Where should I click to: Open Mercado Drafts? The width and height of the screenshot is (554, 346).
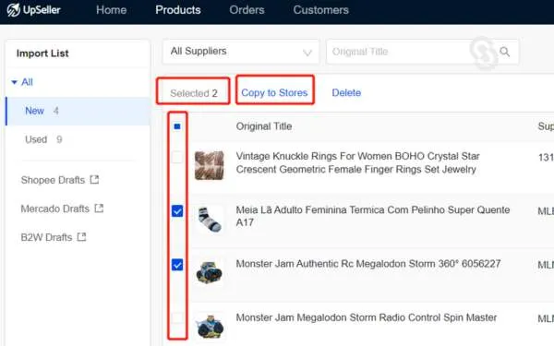[55, 209]
